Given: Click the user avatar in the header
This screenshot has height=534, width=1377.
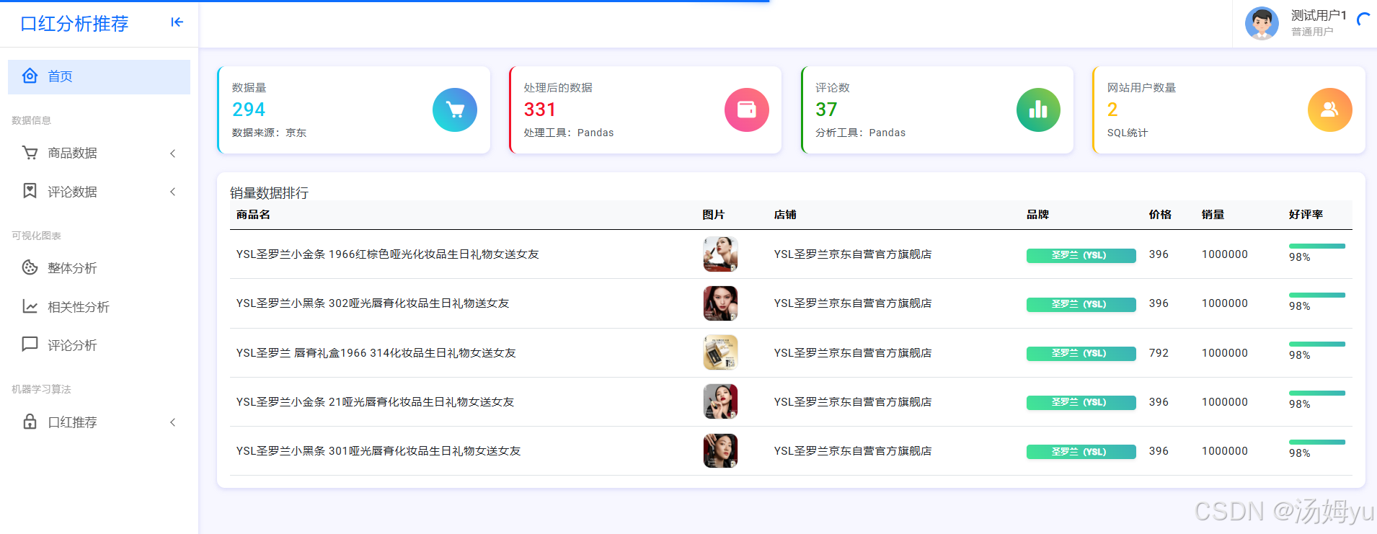Looking at the screenshot, I should (x=1262, y=23).
